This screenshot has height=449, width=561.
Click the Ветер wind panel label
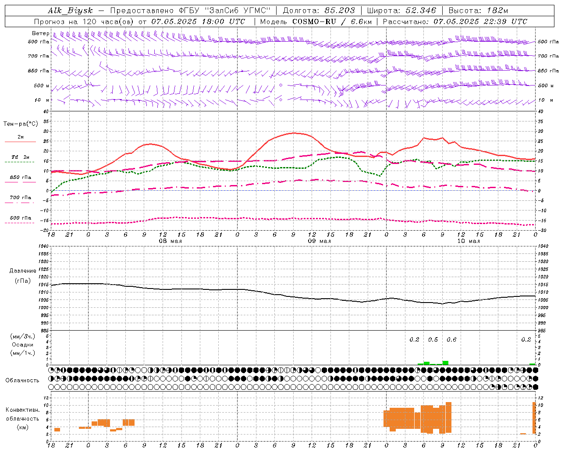pos(40,33)
